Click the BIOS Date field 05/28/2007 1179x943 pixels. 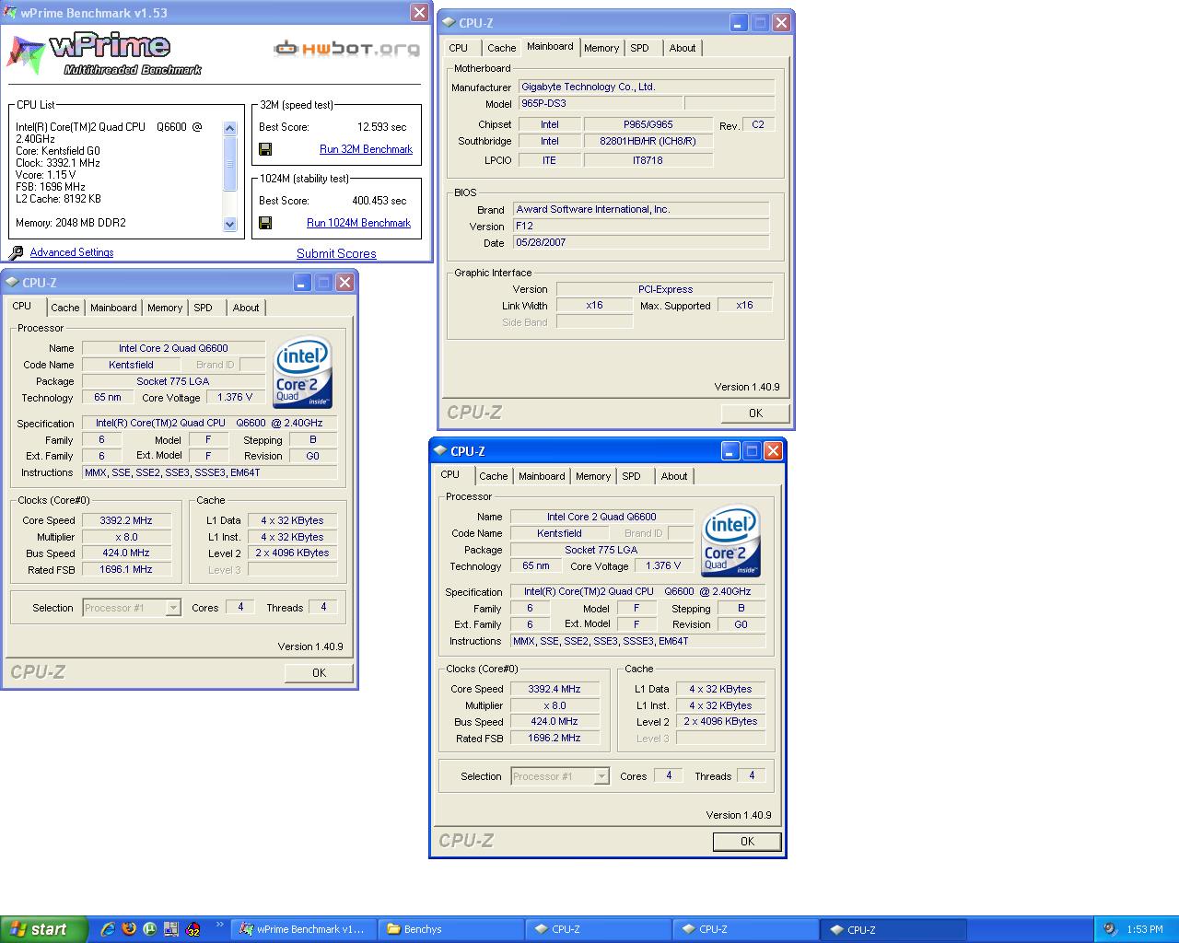click(x=641, y=242)
